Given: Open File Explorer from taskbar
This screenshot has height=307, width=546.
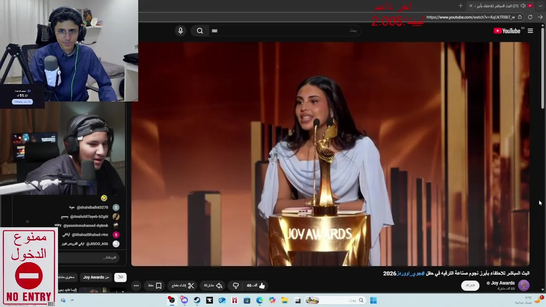Looking at the screenshot, I should tap(285, 300).
